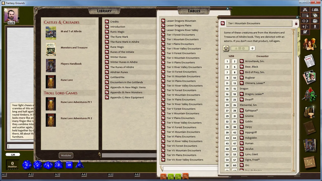Switch to the Main tab of the table

pyautogui.click(x=298, y=34)
